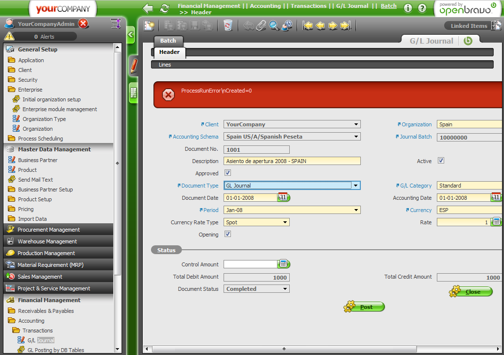This screenshot has height=355, width=504.
Task: Expand the Period dropdown
Action: tap(355, 210)
